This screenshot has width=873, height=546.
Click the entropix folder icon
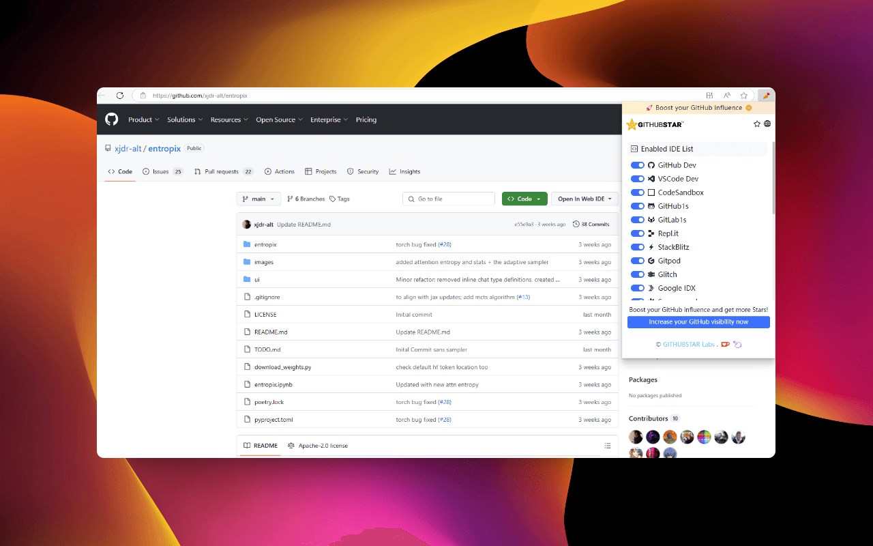click(247, 244)
